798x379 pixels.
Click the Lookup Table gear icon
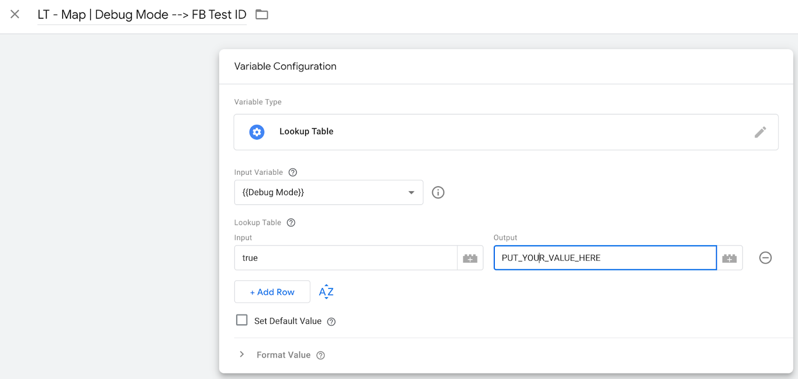[257, 132]
